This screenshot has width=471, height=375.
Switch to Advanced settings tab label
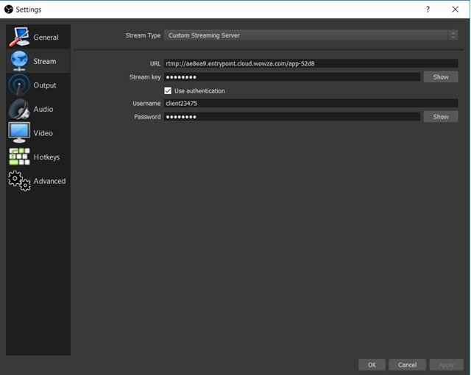(x=49, y=181)
